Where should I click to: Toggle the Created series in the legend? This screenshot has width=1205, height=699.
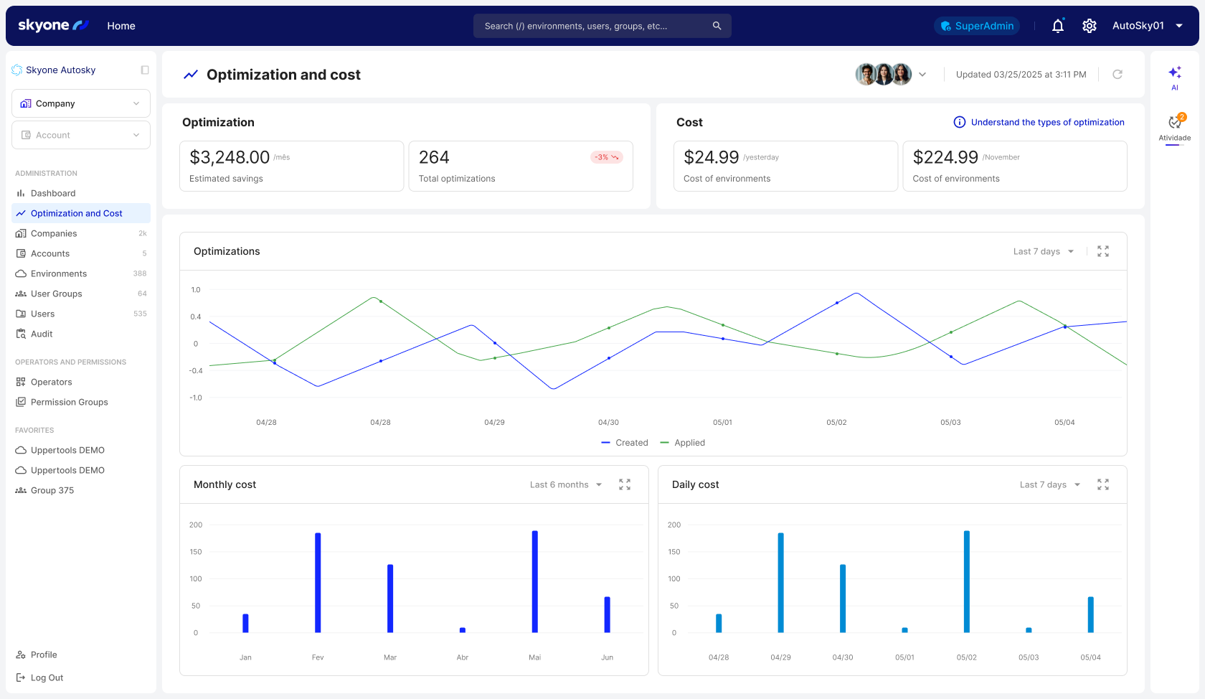(624, 442)
